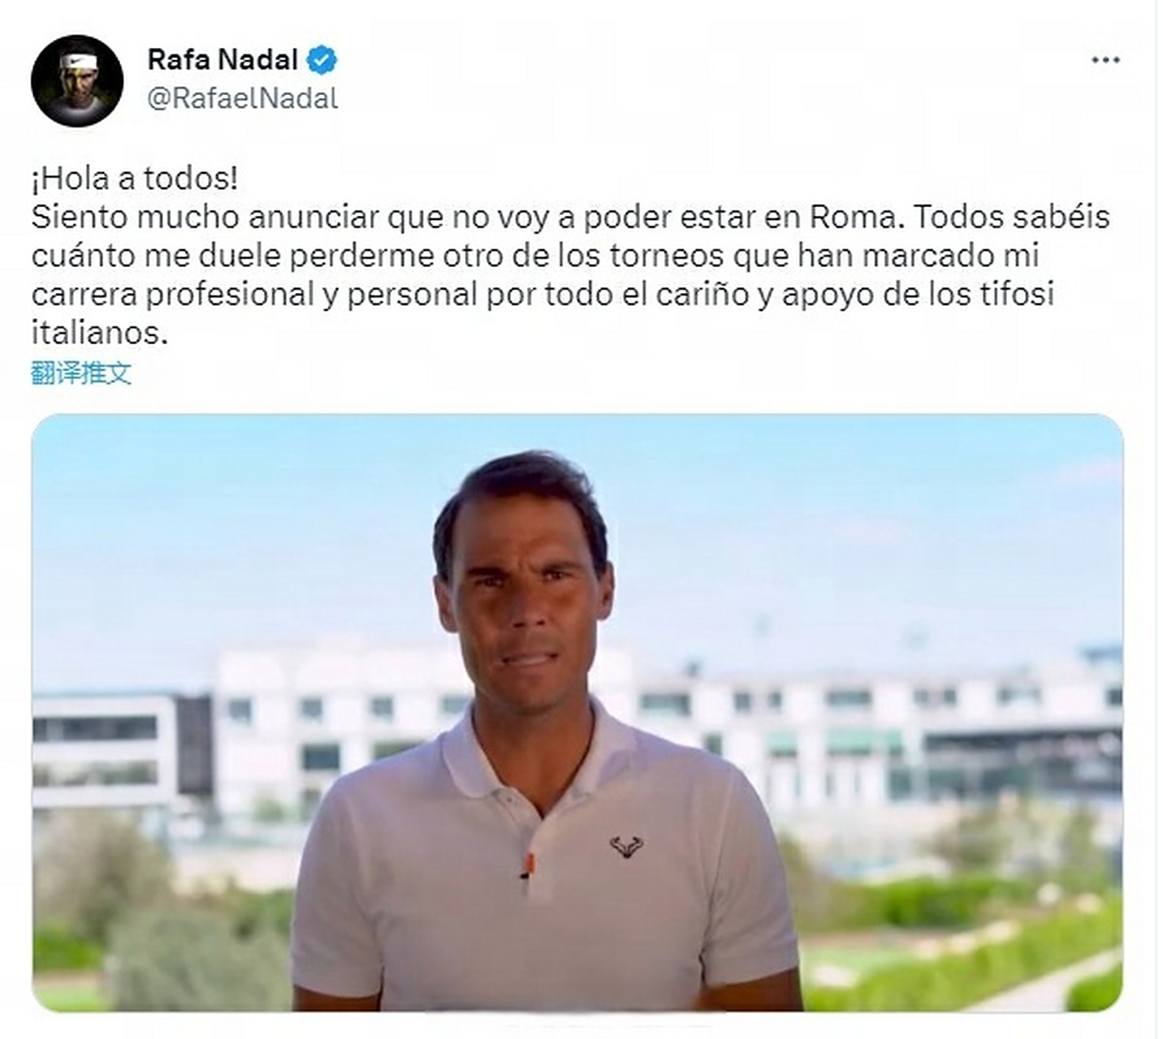This screenshot has height=1039, width=1163.
Task: Open the three-dot more options menu
Action: pos(1105,60)
